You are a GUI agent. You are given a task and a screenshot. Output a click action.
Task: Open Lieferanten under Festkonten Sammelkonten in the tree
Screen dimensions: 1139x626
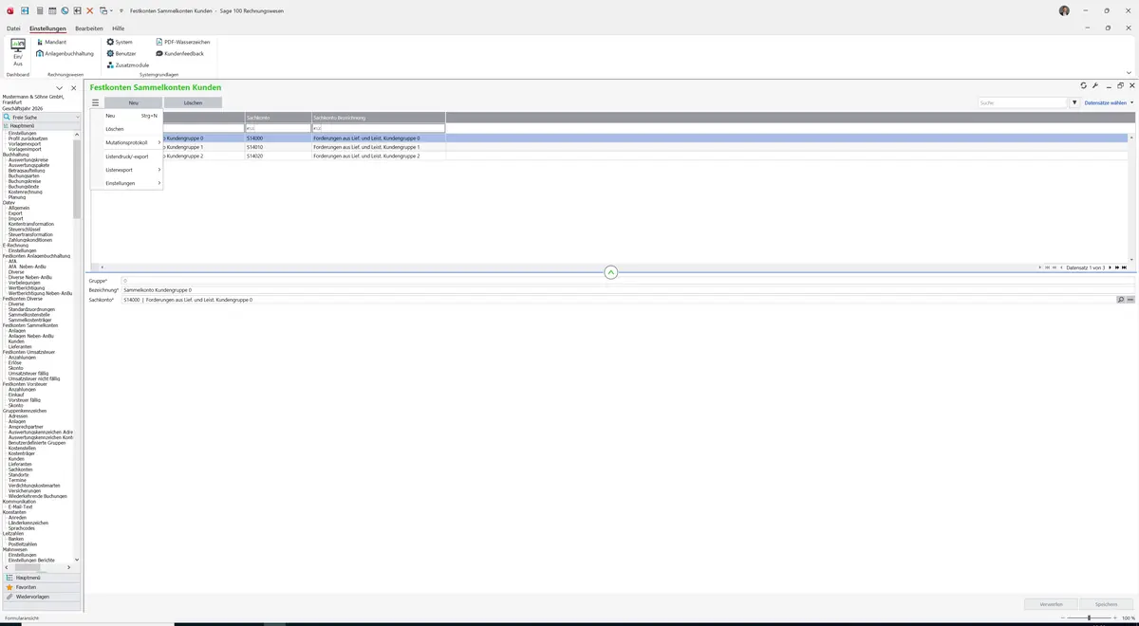[x=18, y=346]
